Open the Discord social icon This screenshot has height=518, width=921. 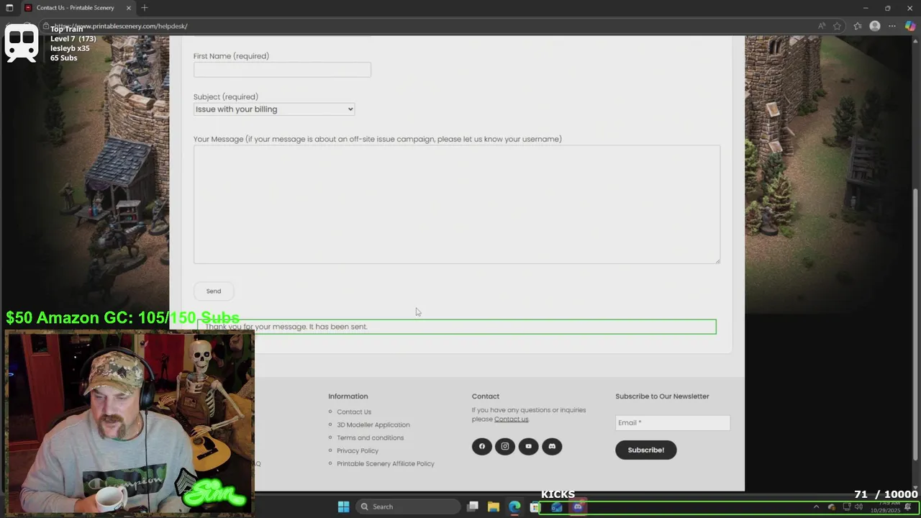pyautogui.click(x=552, y=446)
